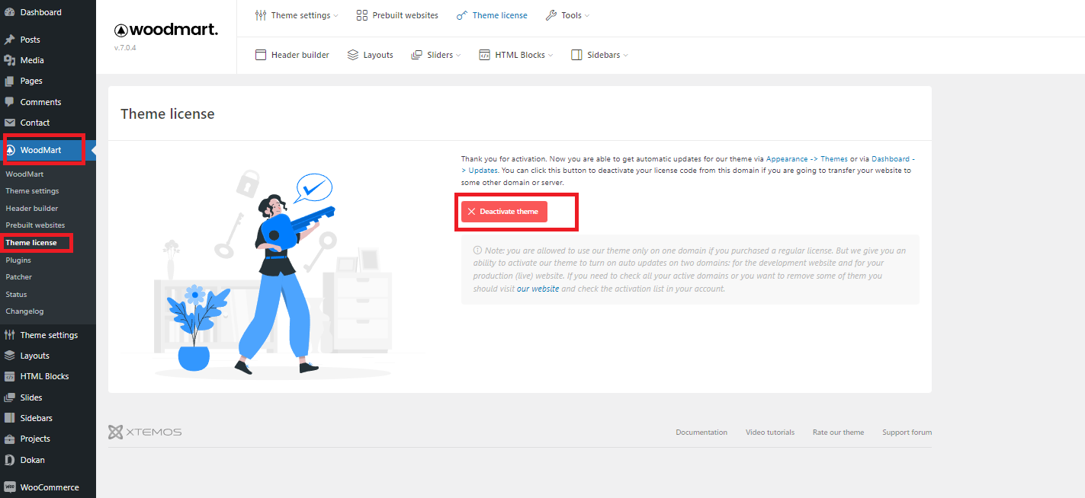Open Prebuilt websites in top navigation

[x=397, y=15]
